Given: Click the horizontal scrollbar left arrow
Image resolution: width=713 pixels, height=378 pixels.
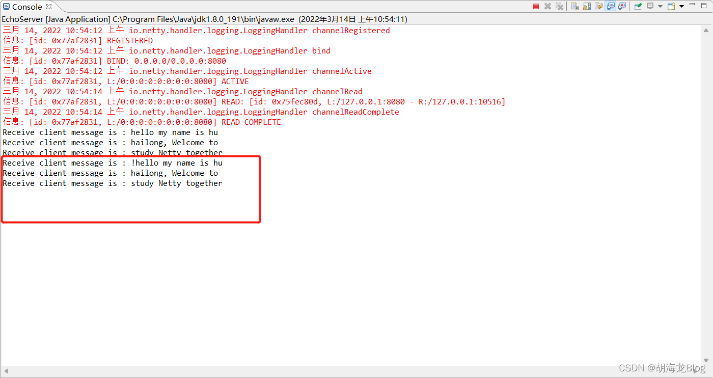Looking at the screenshot, I should tap(5, 371).
